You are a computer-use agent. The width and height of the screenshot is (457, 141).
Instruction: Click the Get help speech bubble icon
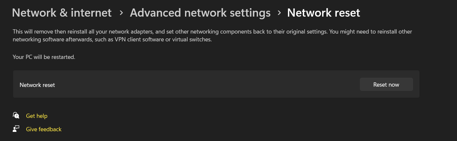pyautogui.click(x=16, y=116)
